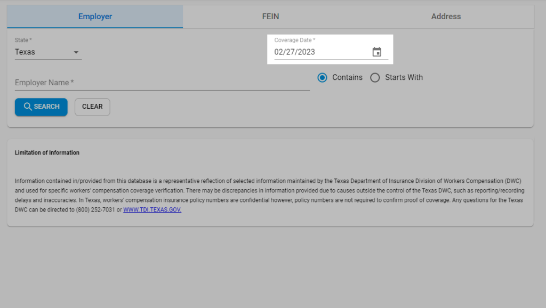Switch to the Address tab

(446, 17)
